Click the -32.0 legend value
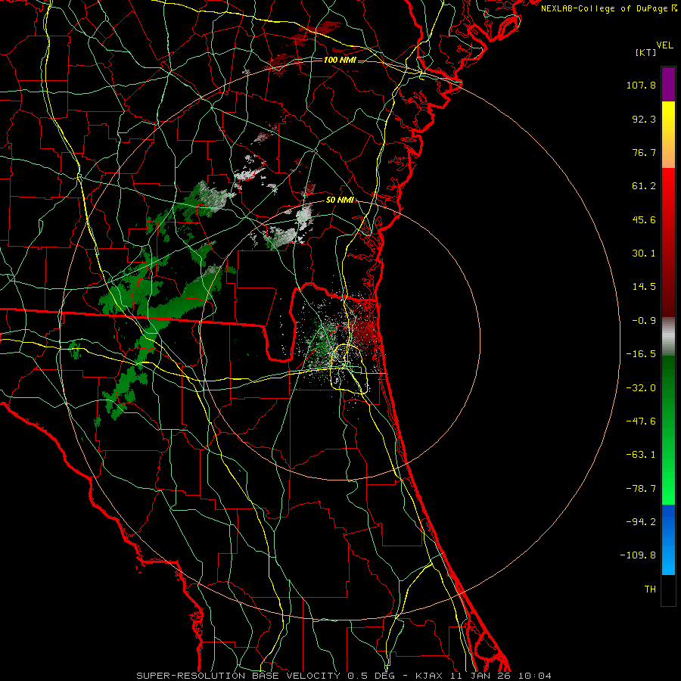This screenshot has width=681, height=681. click(x=641, y=388)
